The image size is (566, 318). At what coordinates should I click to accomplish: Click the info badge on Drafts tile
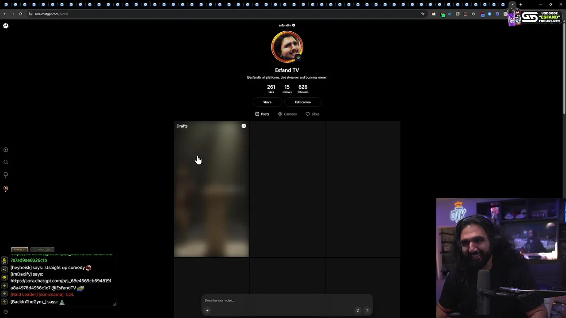coord(244,126)
